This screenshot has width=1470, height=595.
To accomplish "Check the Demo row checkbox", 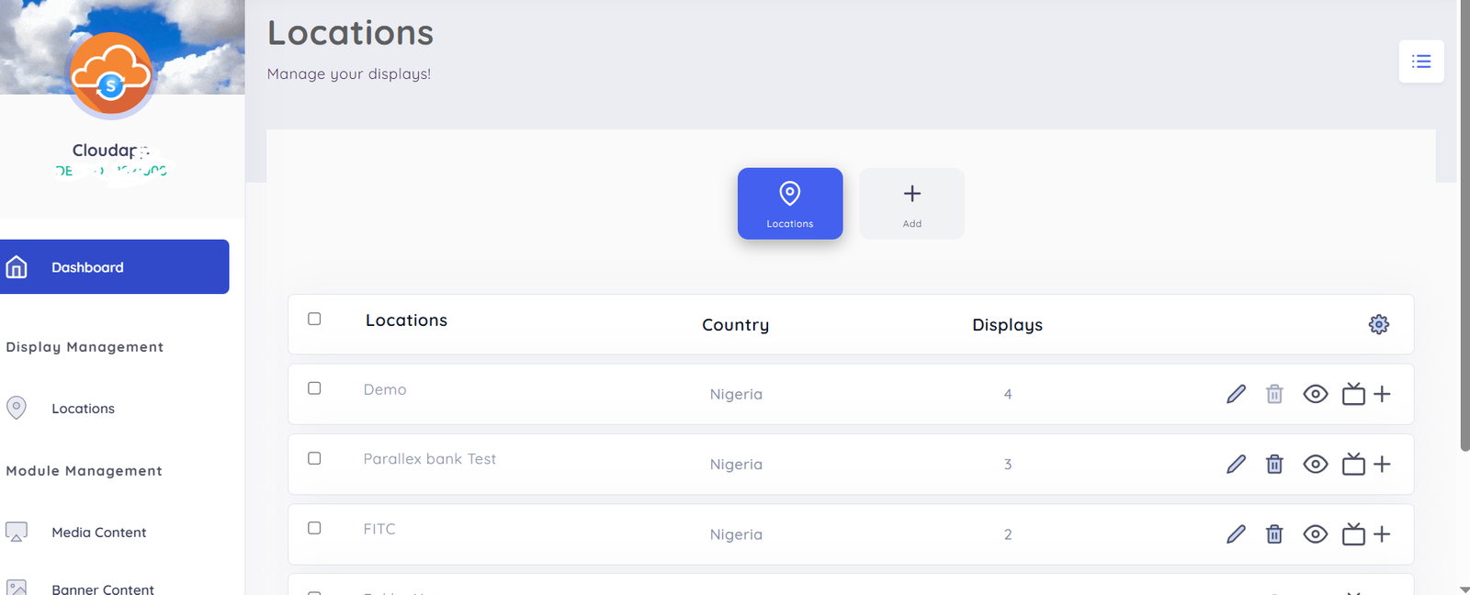I will tap(314, 388).
